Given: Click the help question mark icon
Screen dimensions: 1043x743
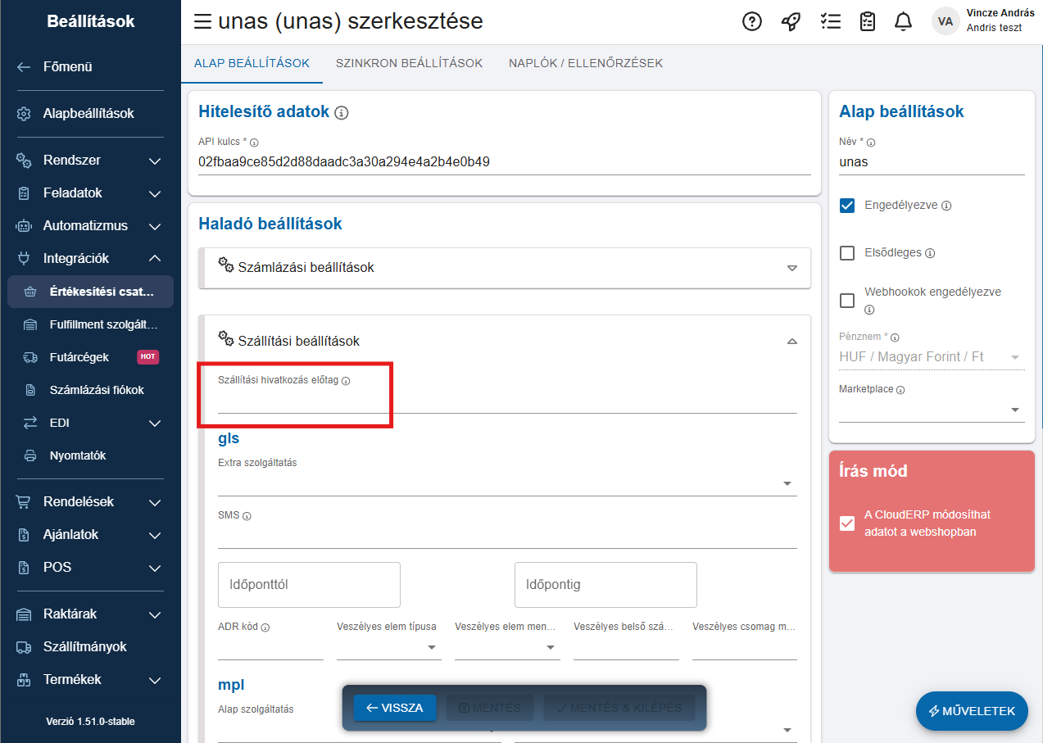Looking at the screenshot, I should [751, 22].
